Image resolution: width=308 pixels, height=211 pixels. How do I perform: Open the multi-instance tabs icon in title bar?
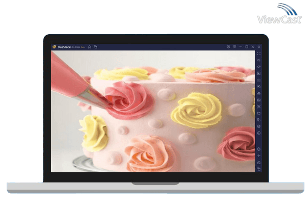(96, 47)
